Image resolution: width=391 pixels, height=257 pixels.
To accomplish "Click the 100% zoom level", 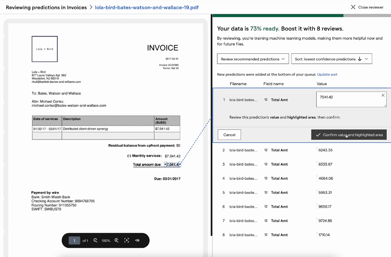I will point(106,241).
